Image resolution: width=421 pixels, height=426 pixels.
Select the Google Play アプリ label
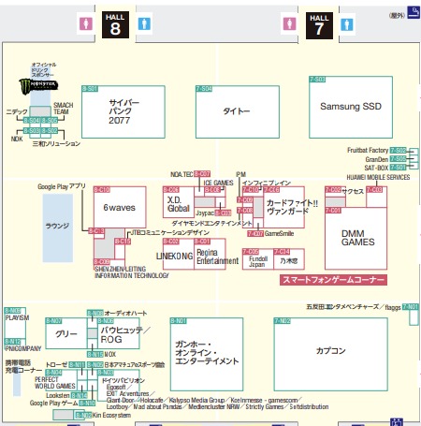coord(62,186)
